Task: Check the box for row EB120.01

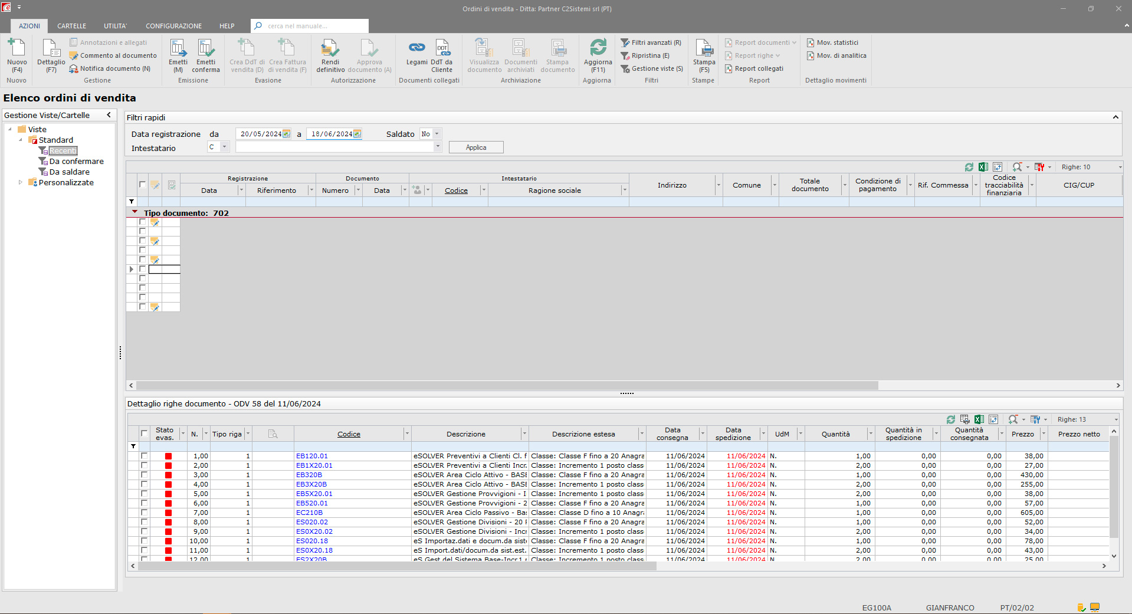Action: point(144,456)
